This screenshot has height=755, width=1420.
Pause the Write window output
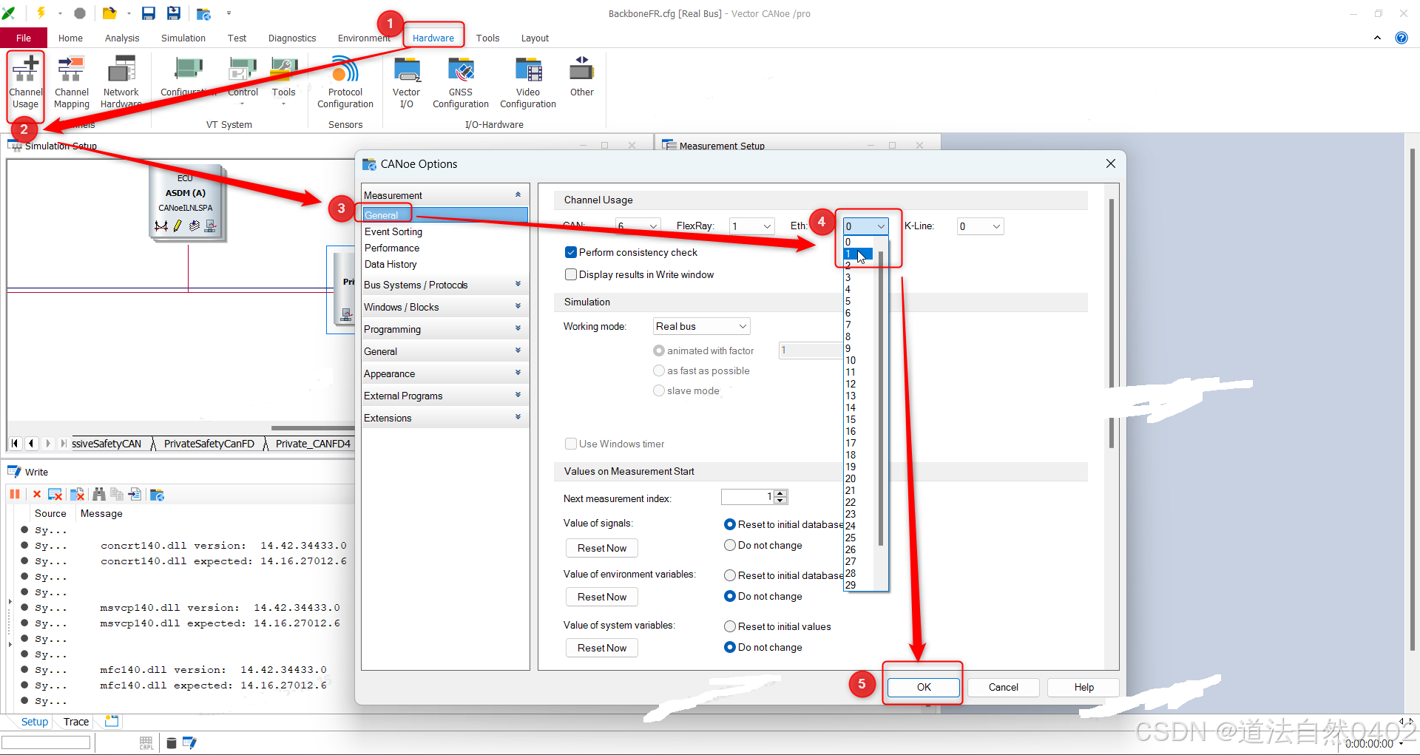tap(15, 494)
